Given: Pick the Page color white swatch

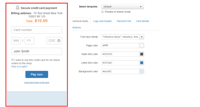Looking at the screenshot, I should click(x=142, y=45).
